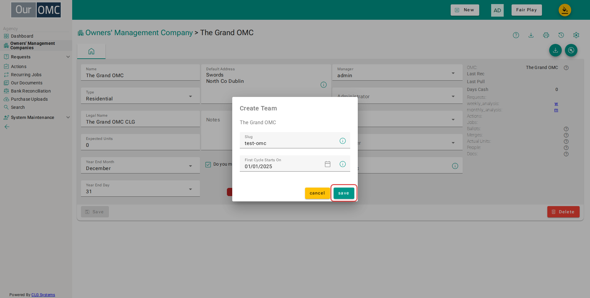590x298 pixels.
Task: Click the Fair Play button
Action: (x=527, y=10)
